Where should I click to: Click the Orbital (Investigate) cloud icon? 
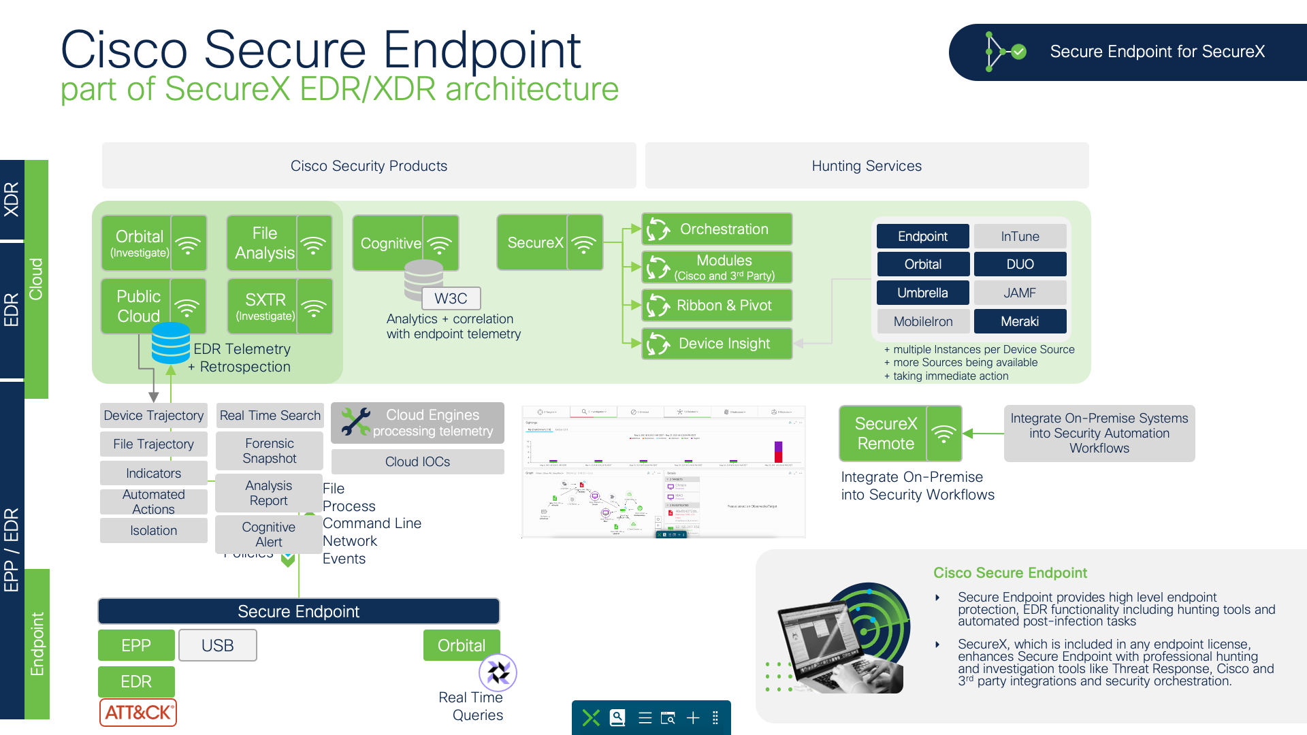click(x=197, y=244)
